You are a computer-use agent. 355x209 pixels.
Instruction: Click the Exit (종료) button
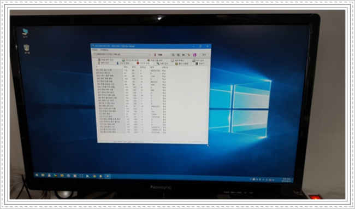pyautogui.click(x=204, y=55)
